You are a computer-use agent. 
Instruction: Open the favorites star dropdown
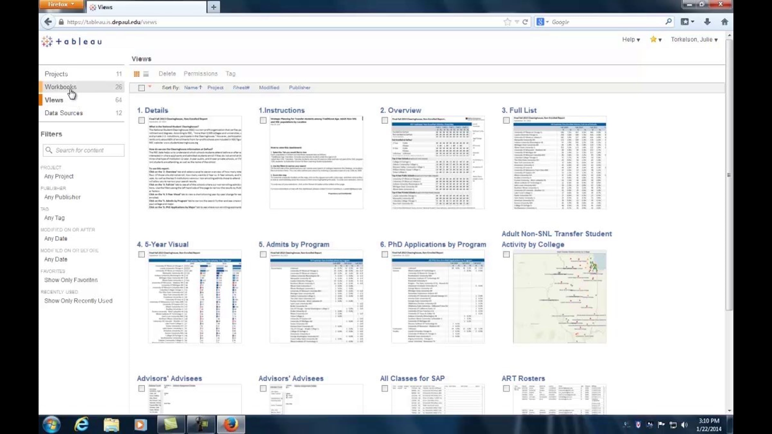[x=656, y=40]
